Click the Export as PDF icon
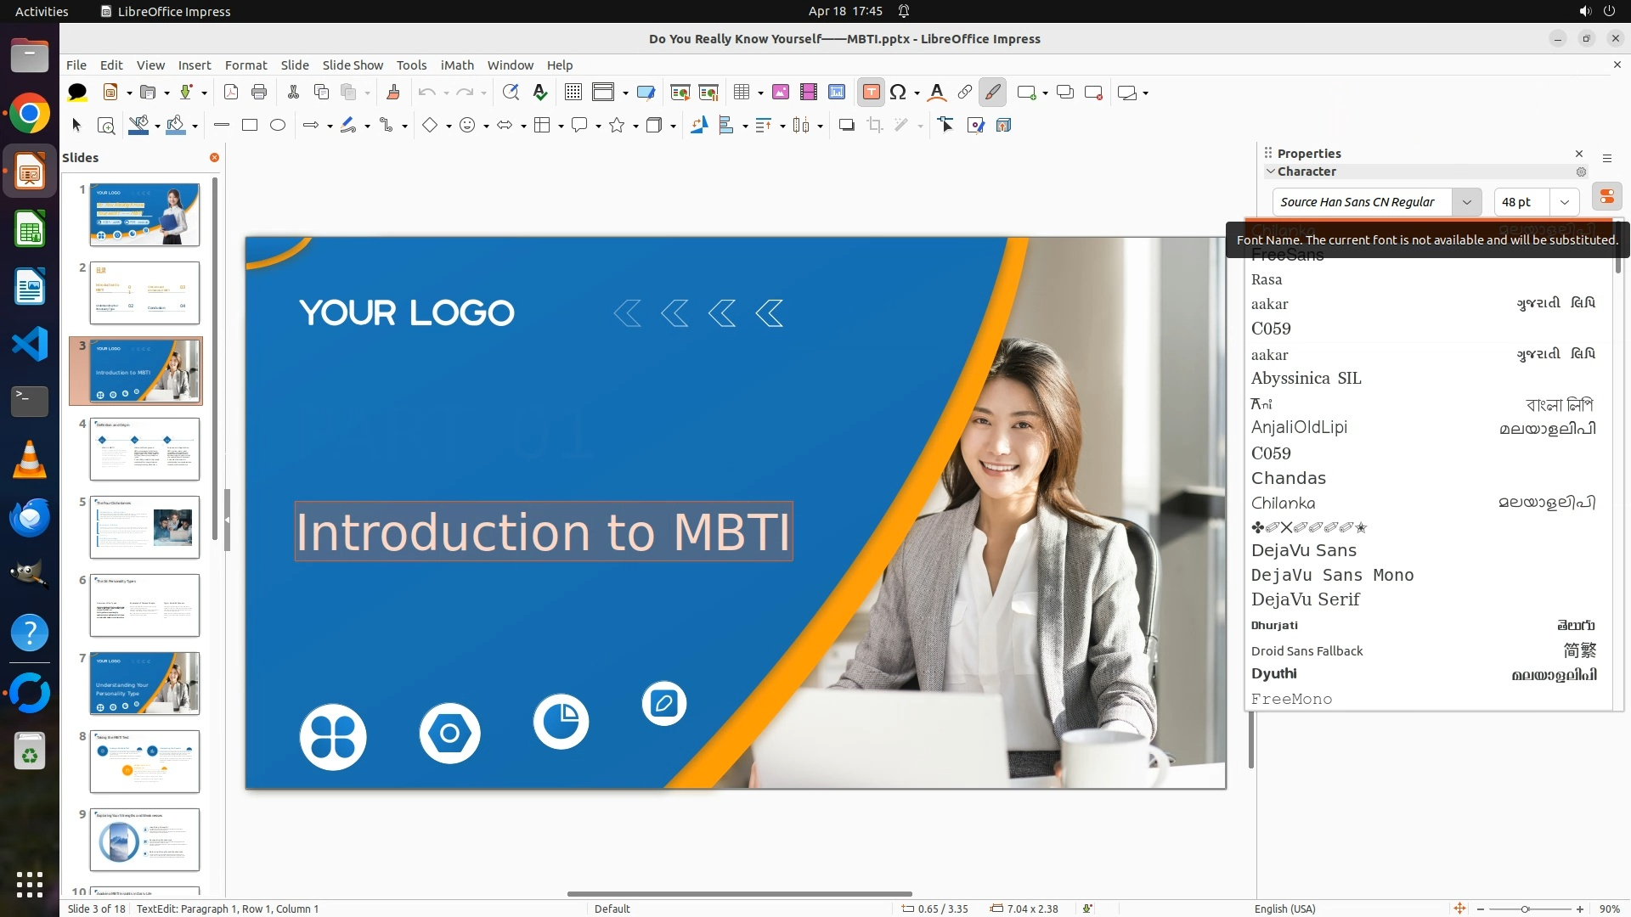This screenshot has height=917, width=1631. 230,93
